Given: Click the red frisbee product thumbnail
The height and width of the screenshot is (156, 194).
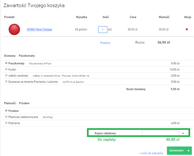Looking at the screenshot, I should tap(14, 29).
